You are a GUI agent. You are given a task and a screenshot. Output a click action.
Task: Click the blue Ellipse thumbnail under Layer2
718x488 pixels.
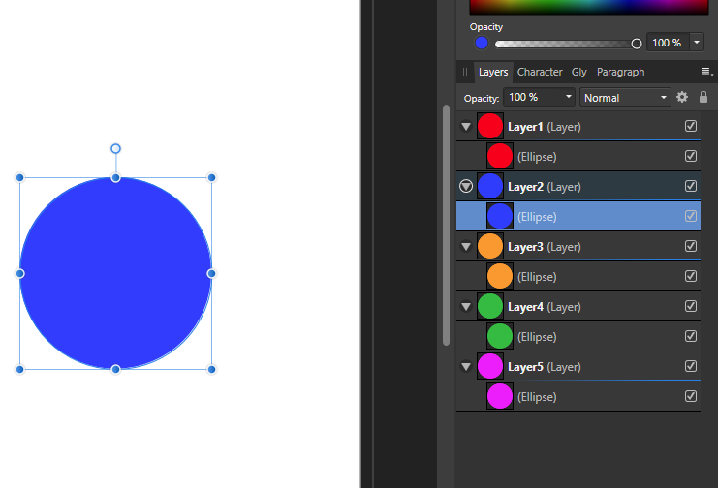(x=500, y=216)
